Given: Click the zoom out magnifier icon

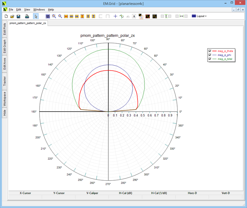Looking at the screenshot, I should pyautogui.click(x=60, y=16).
